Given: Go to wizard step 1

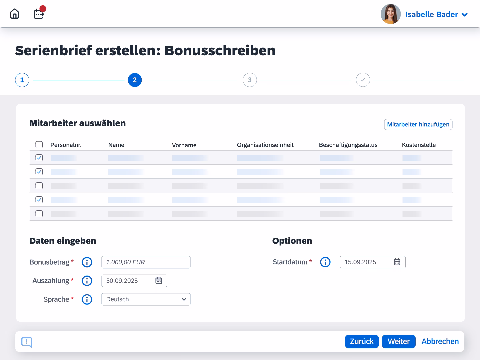Looking at the screenshot, I should (22, 80).
